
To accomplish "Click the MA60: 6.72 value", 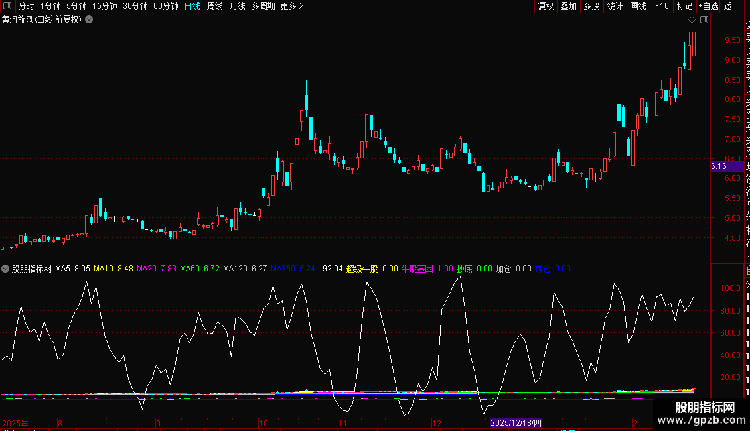I will point(200,269).
